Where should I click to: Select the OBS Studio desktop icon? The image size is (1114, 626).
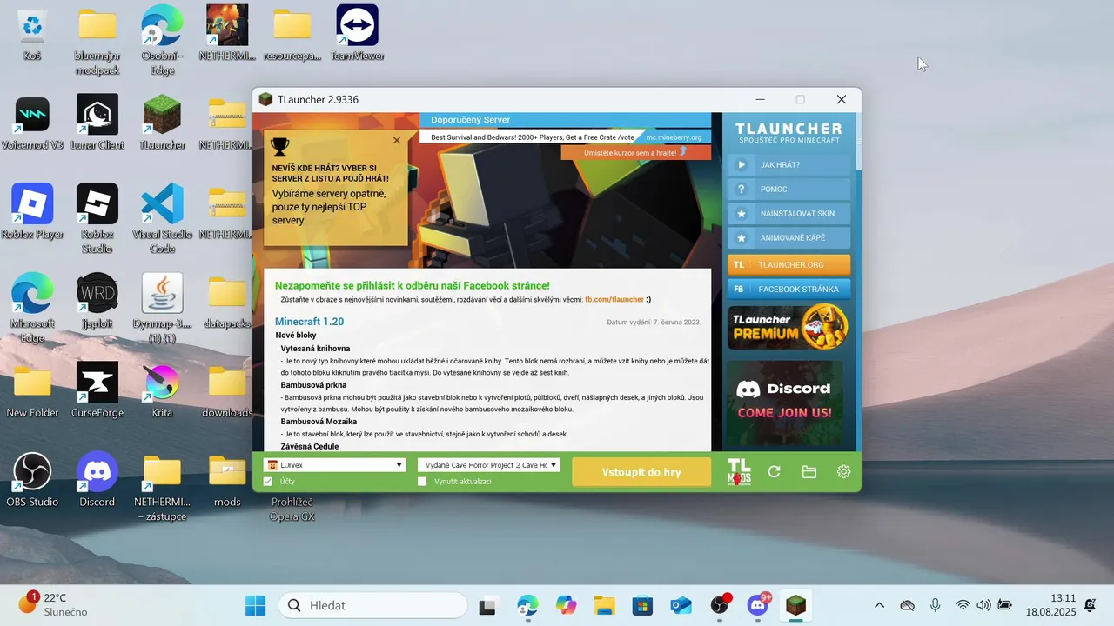pyautogui.click(x=32, y=480)
